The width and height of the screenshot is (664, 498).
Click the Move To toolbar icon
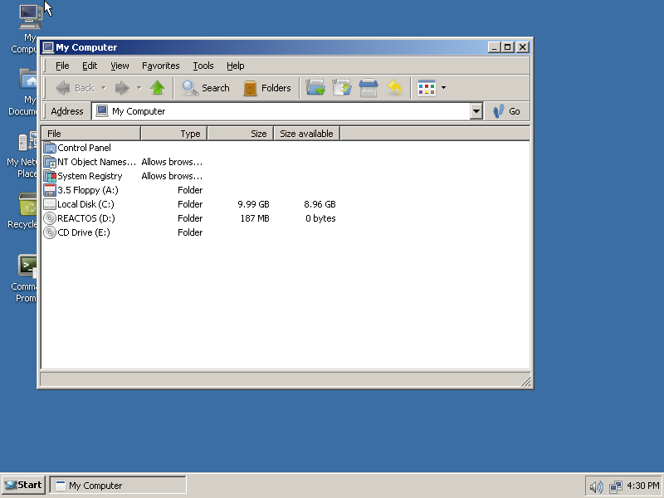pyautogui.click(x=315, y=88)
